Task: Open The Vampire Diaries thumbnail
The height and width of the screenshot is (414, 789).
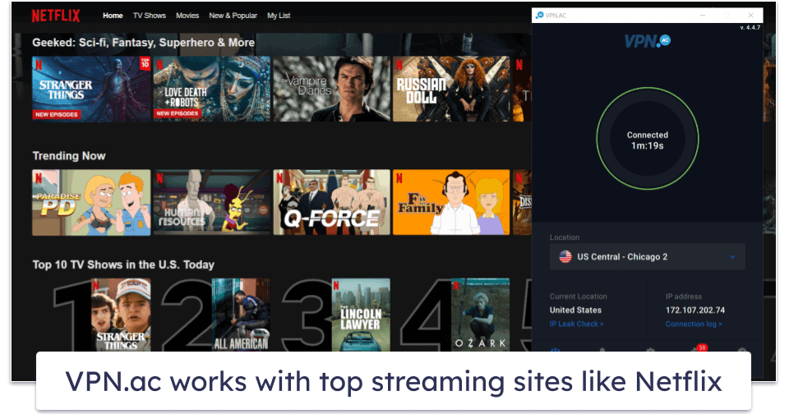Action: 331,89
